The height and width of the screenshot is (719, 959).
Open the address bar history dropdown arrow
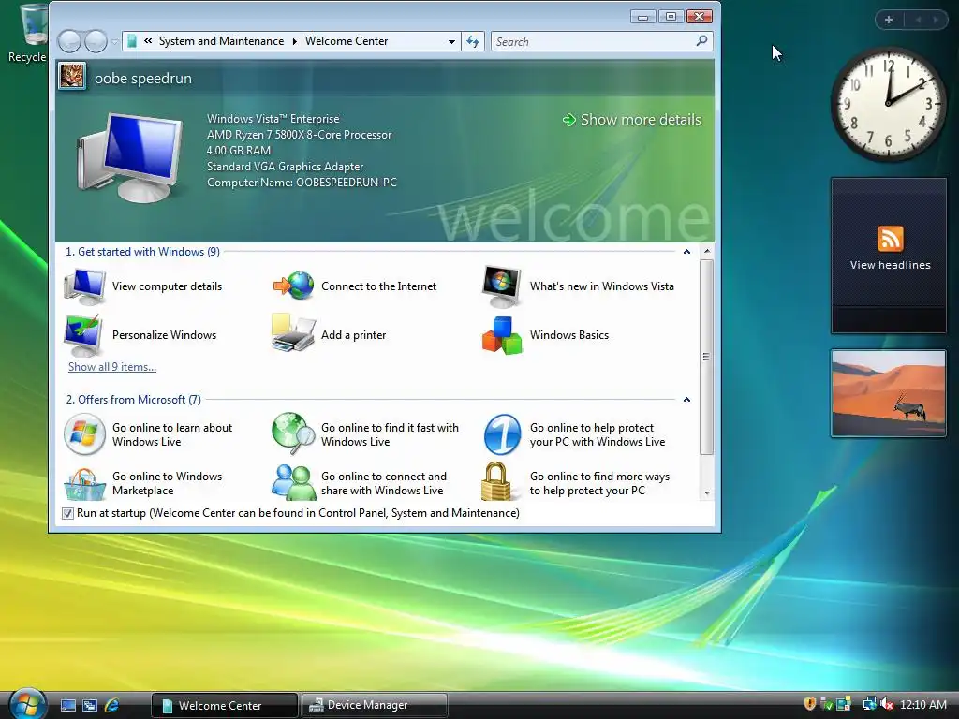click(451, 41)
